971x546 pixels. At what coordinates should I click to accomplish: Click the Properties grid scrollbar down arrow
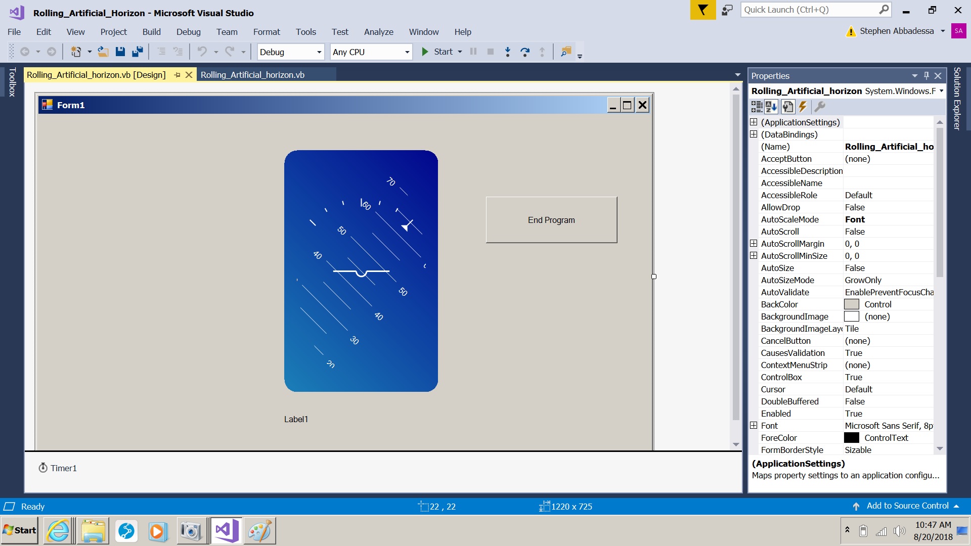[940, 449]
